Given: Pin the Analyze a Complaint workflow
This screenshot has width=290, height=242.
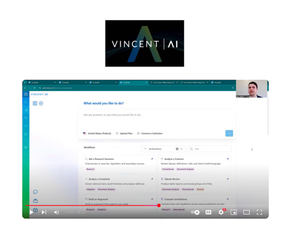Looking at the screenshot, I should click(152, 178).
